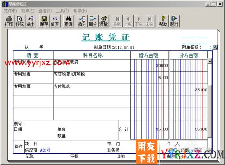Screen dimensions: 225x165
Task: Click the 制单日期 date field
Action: (124, 48)
